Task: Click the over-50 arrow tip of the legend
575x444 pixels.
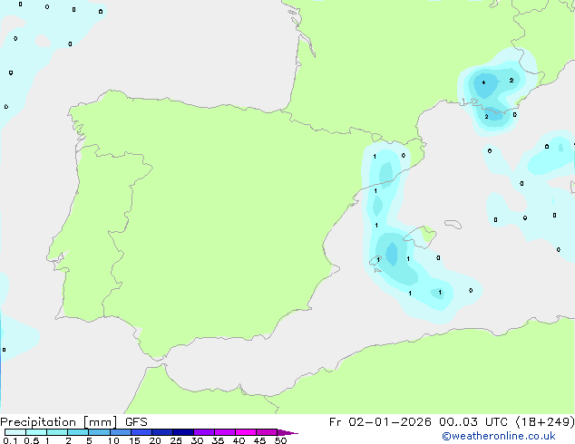Action: [287, 432]
